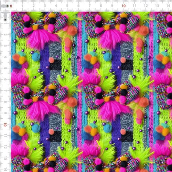The height and width of the screenshot is (172, 172).
Task: Select the number 9 on the horizontal ruler
Action: (112, 6)
